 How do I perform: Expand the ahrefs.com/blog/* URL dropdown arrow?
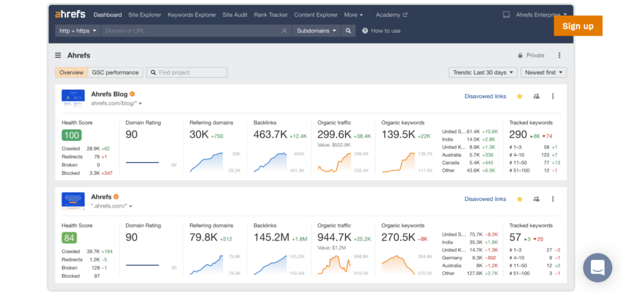[x=140, y=104]
